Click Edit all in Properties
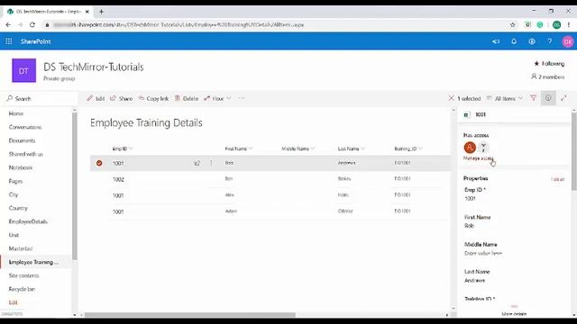This screenshot has height=324, width=577. [x=558, y=179]
